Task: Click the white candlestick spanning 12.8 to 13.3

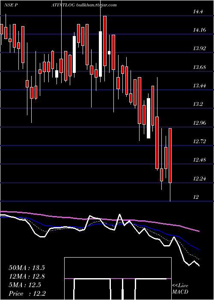Action: point(149,118)
